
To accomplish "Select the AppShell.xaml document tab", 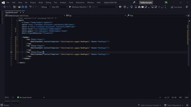I will click(12, 12).
